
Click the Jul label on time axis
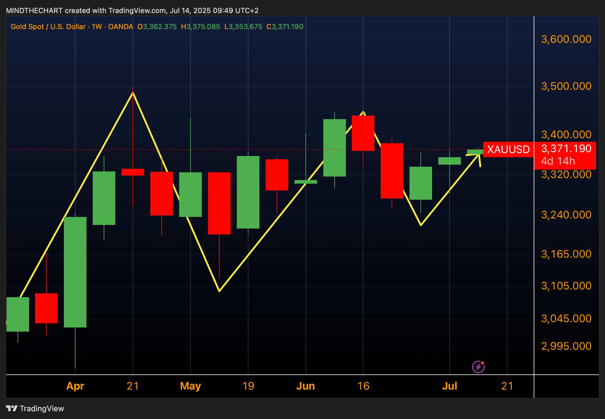450,386
